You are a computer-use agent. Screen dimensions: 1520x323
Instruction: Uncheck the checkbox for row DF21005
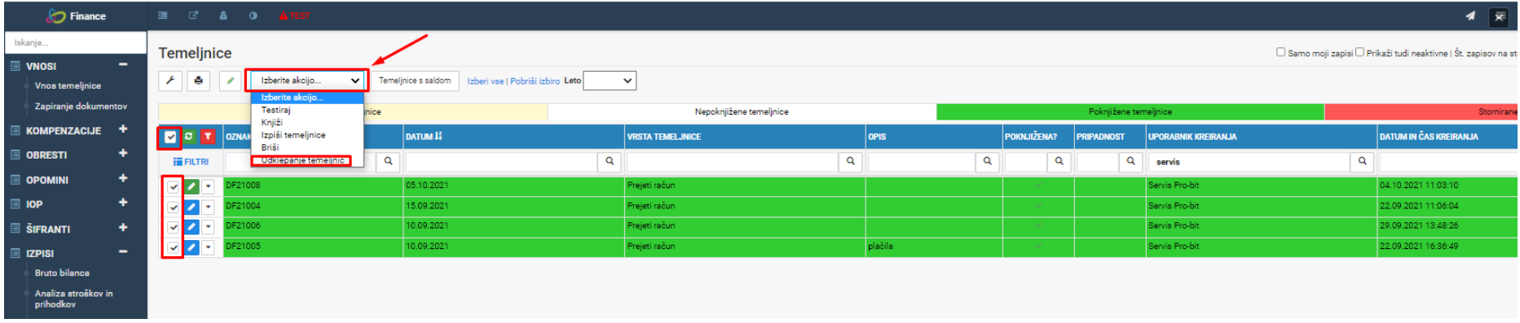pos(174,247)
